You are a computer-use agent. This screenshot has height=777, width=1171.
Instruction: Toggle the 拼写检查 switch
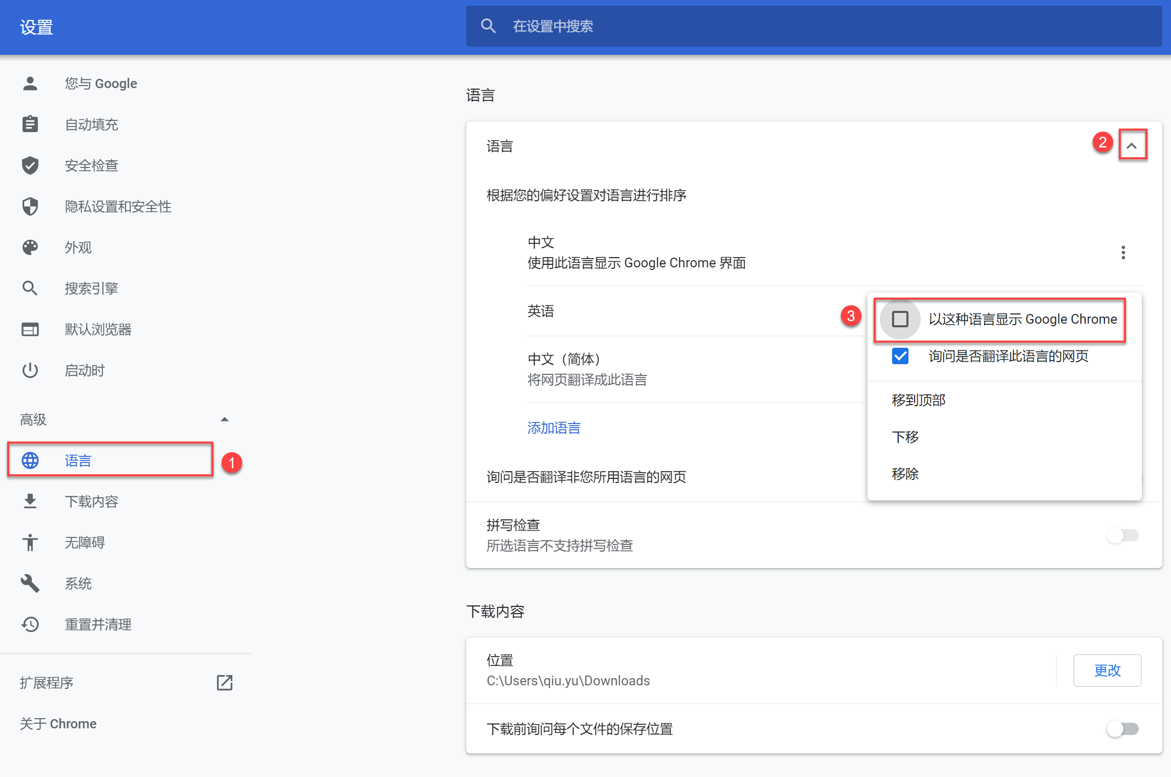tap(1123, 535)
